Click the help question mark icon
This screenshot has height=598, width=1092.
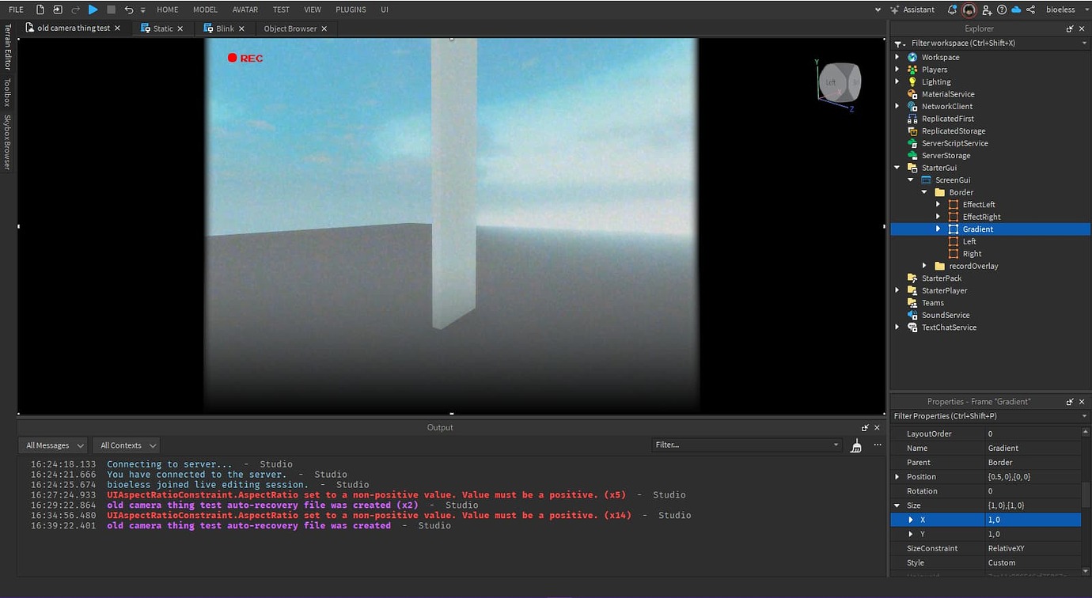pos(1002,9)
